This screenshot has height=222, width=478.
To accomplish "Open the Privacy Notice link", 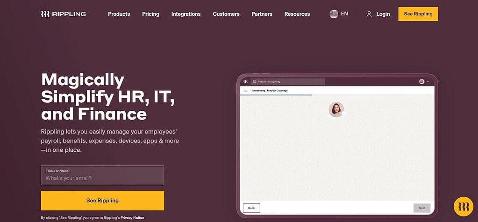I will (132, 218).
